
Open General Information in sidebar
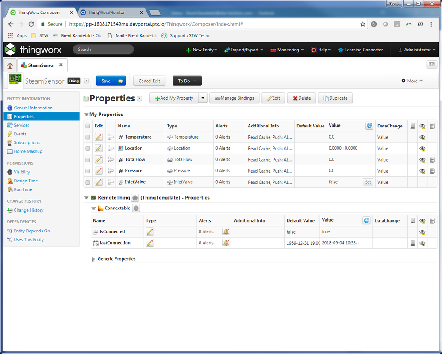click(x=33, y=108)
